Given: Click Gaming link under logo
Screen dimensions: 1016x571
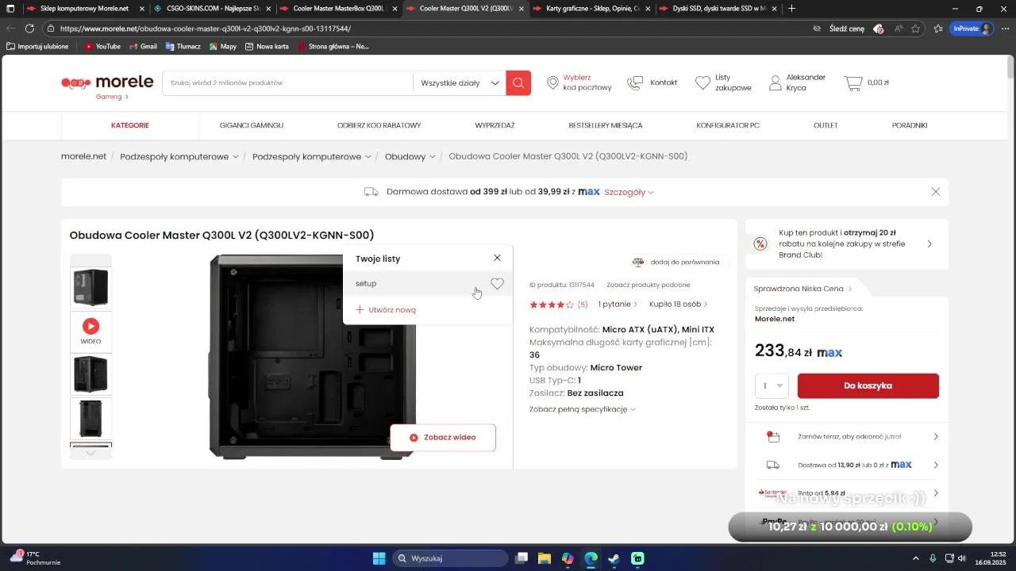Looking at the screenshot, I should pos(112,97).
